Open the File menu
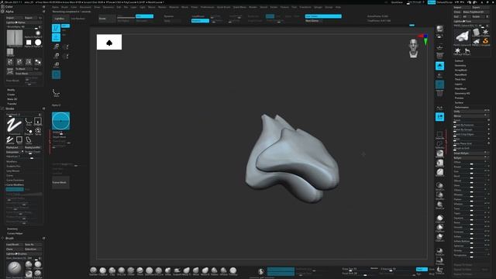 click(x=126, y=7)
